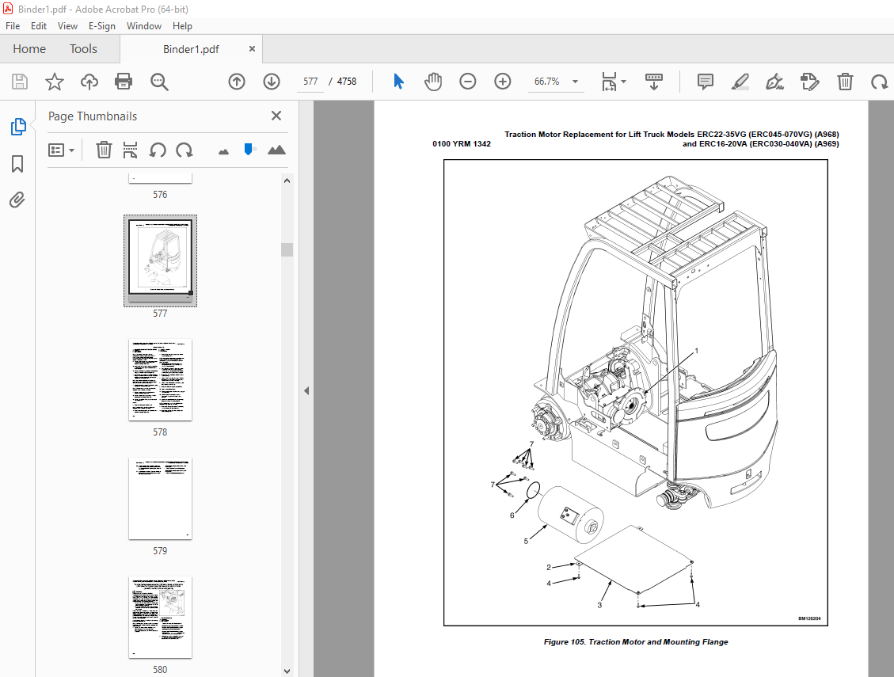This screenshot has width=894, height=677.
Task: Open the Fit page options dropdown
Action: 614,82
